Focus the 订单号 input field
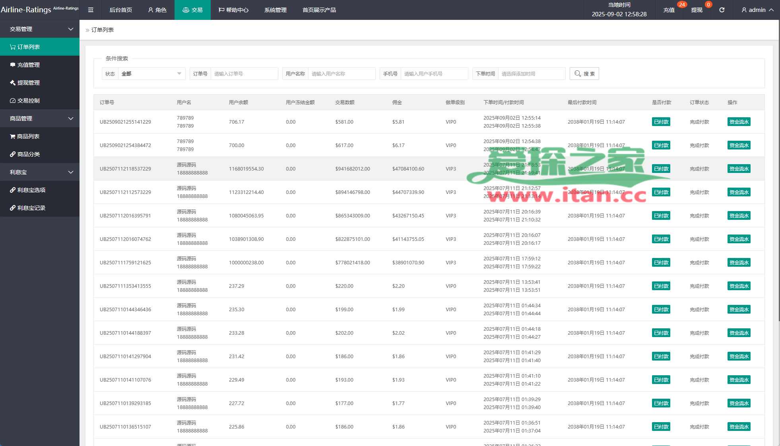 point(244,74)
